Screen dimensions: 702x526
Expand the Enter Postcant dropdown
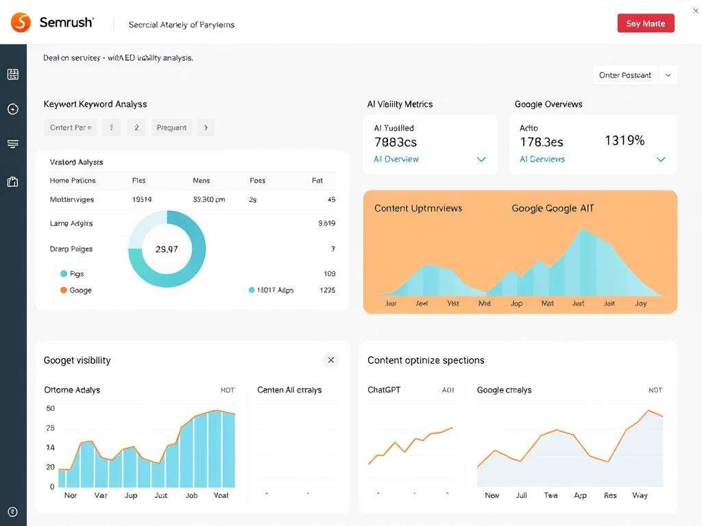coord(668,75)
